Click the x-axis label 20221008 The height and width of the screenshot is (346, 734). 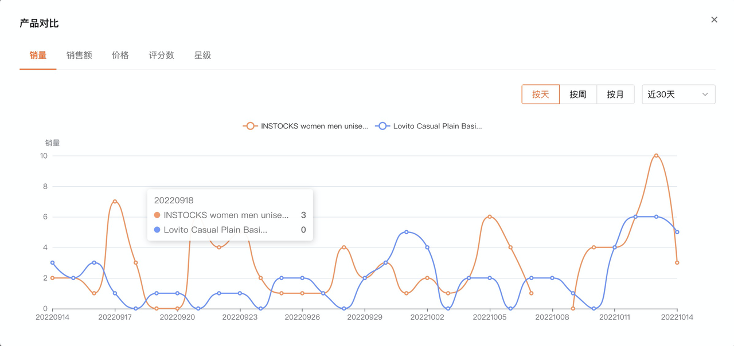pos(552,317)
